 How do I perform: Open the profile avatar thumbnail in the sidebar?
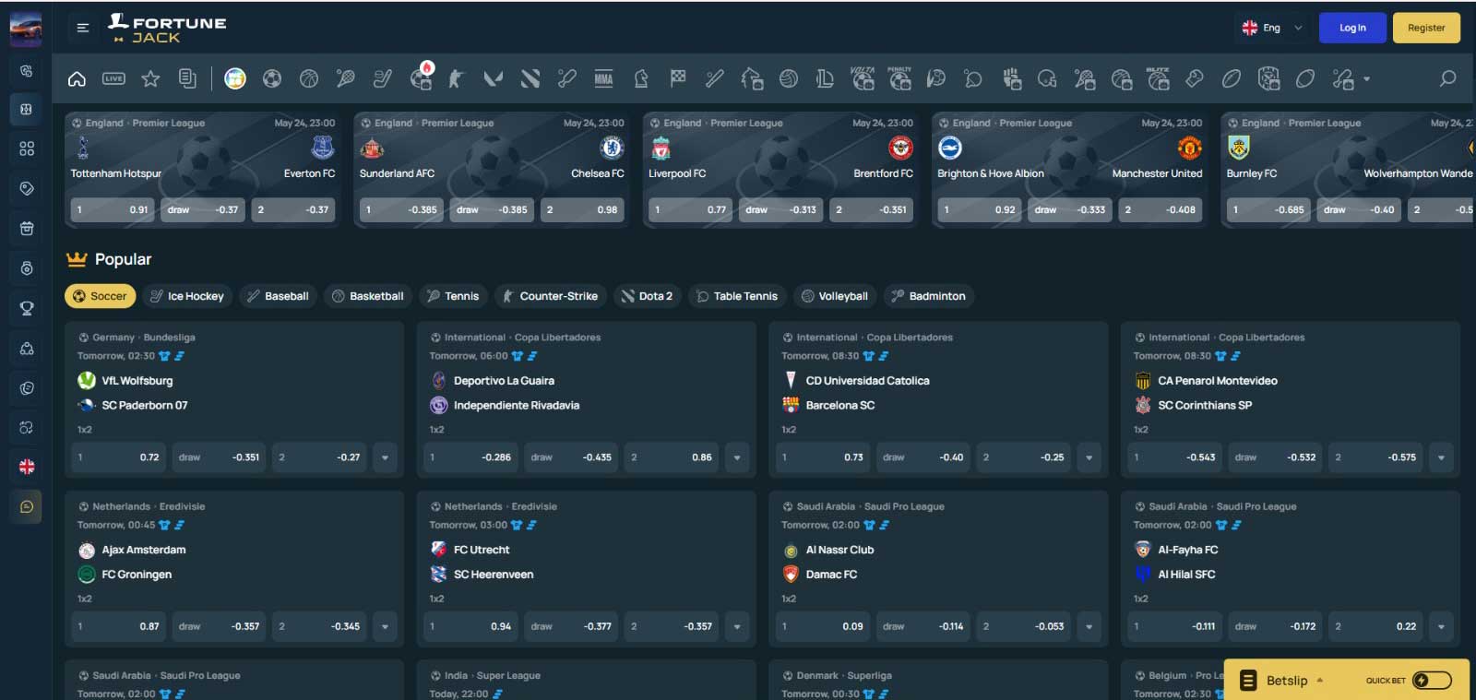pos(26,29)
